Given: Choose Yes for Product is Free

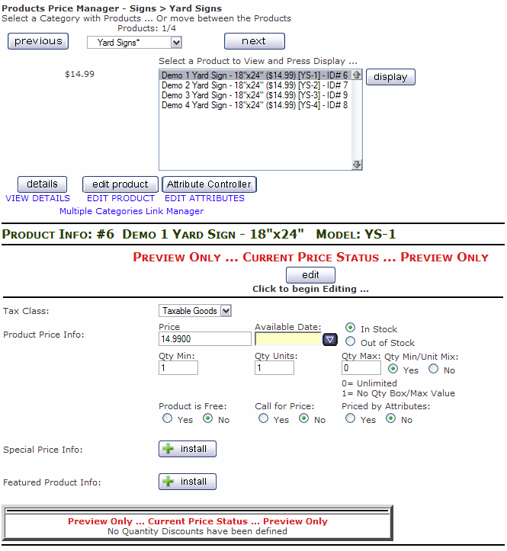Looking at the screenshot, I should 167,418.
